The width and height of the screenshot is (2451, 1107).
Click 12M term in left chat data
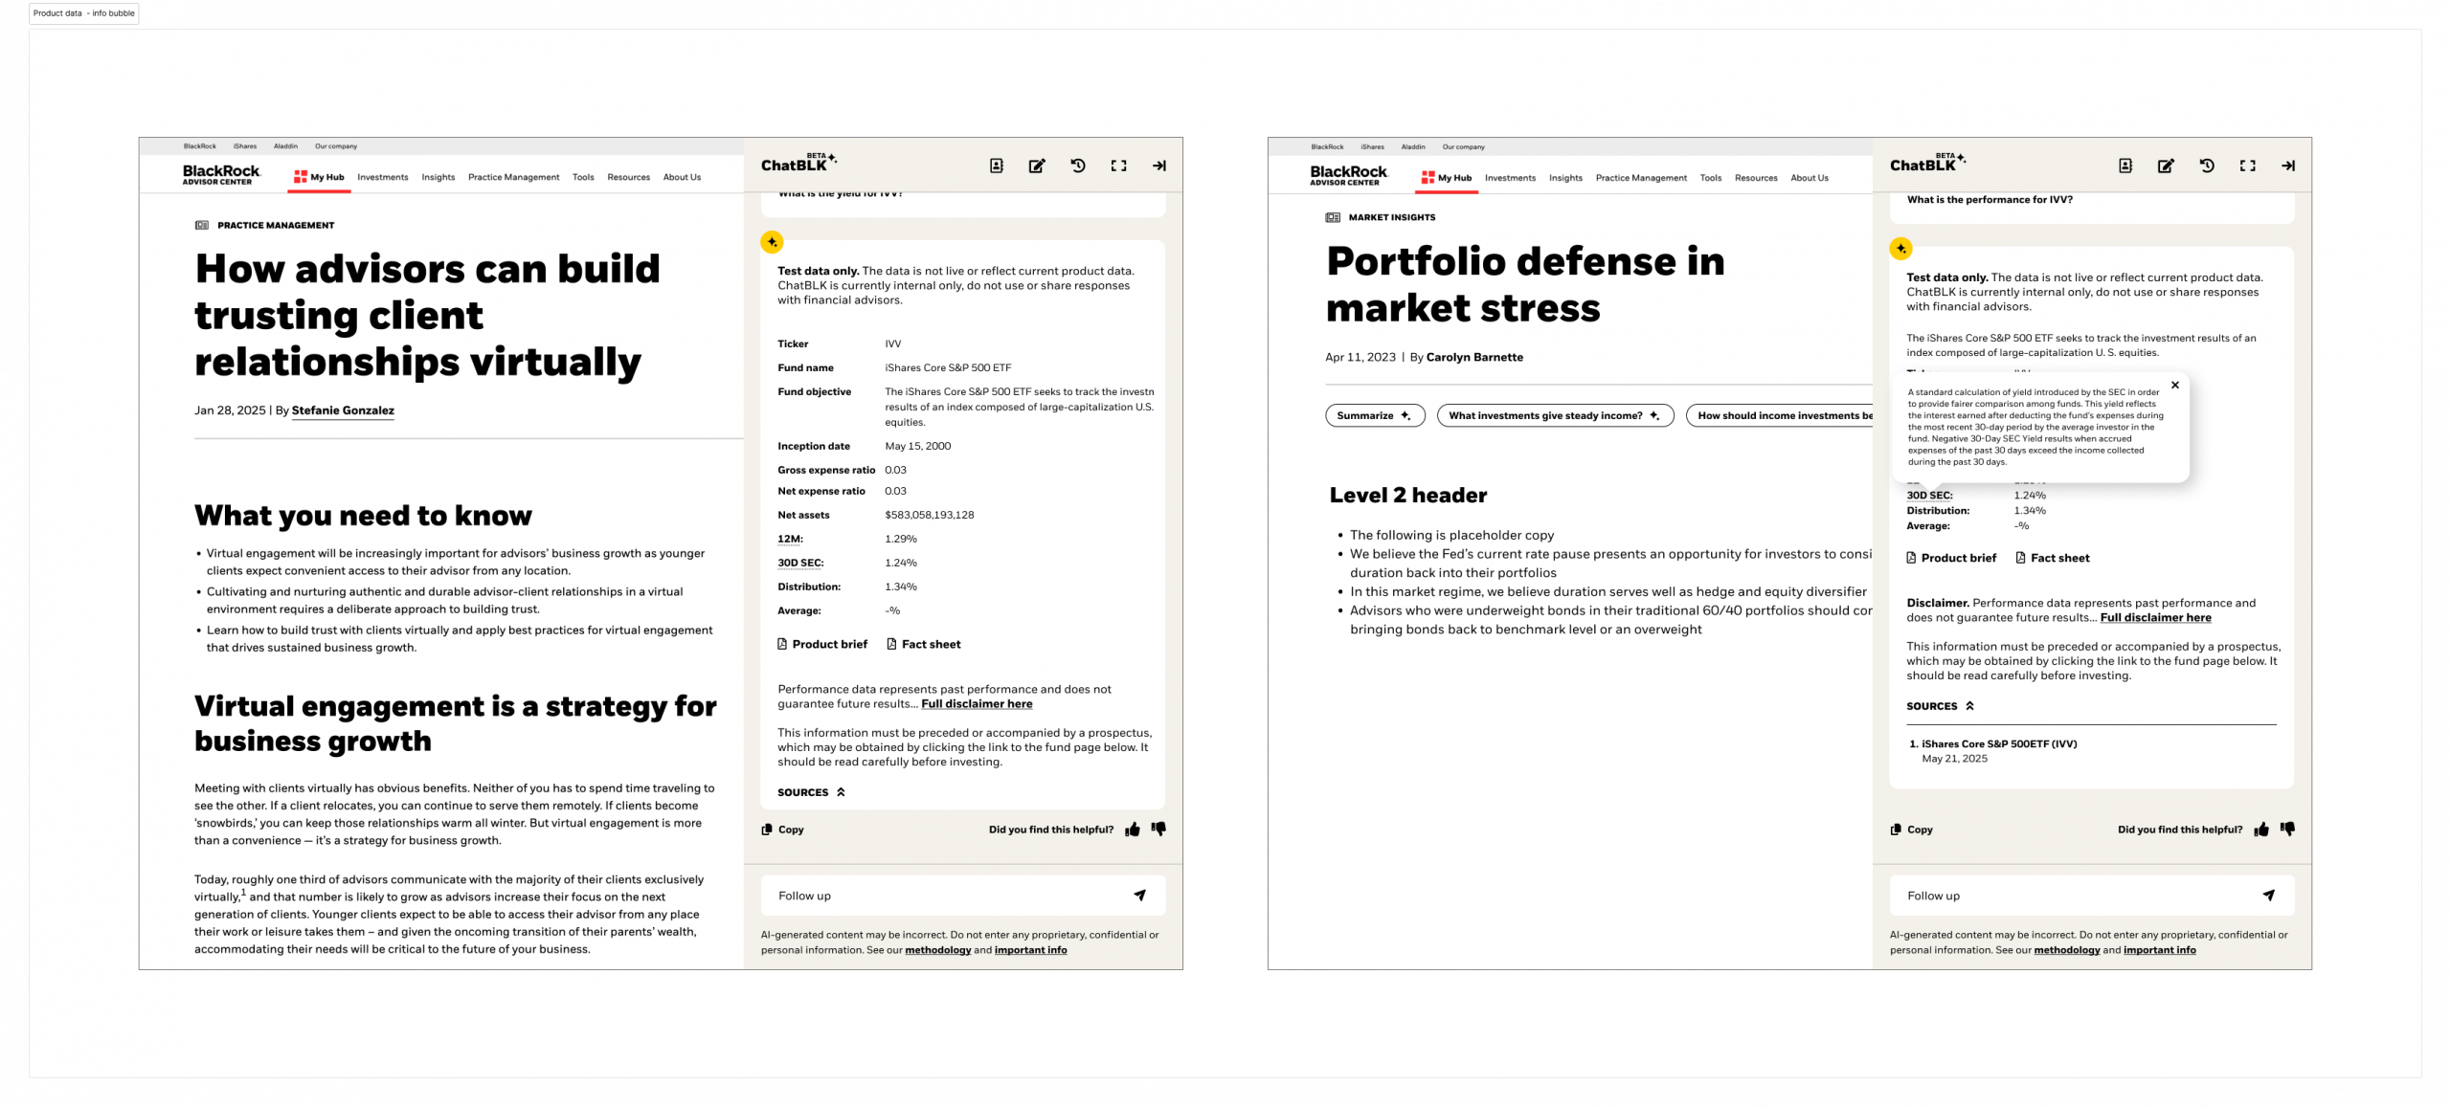[790, 539]
